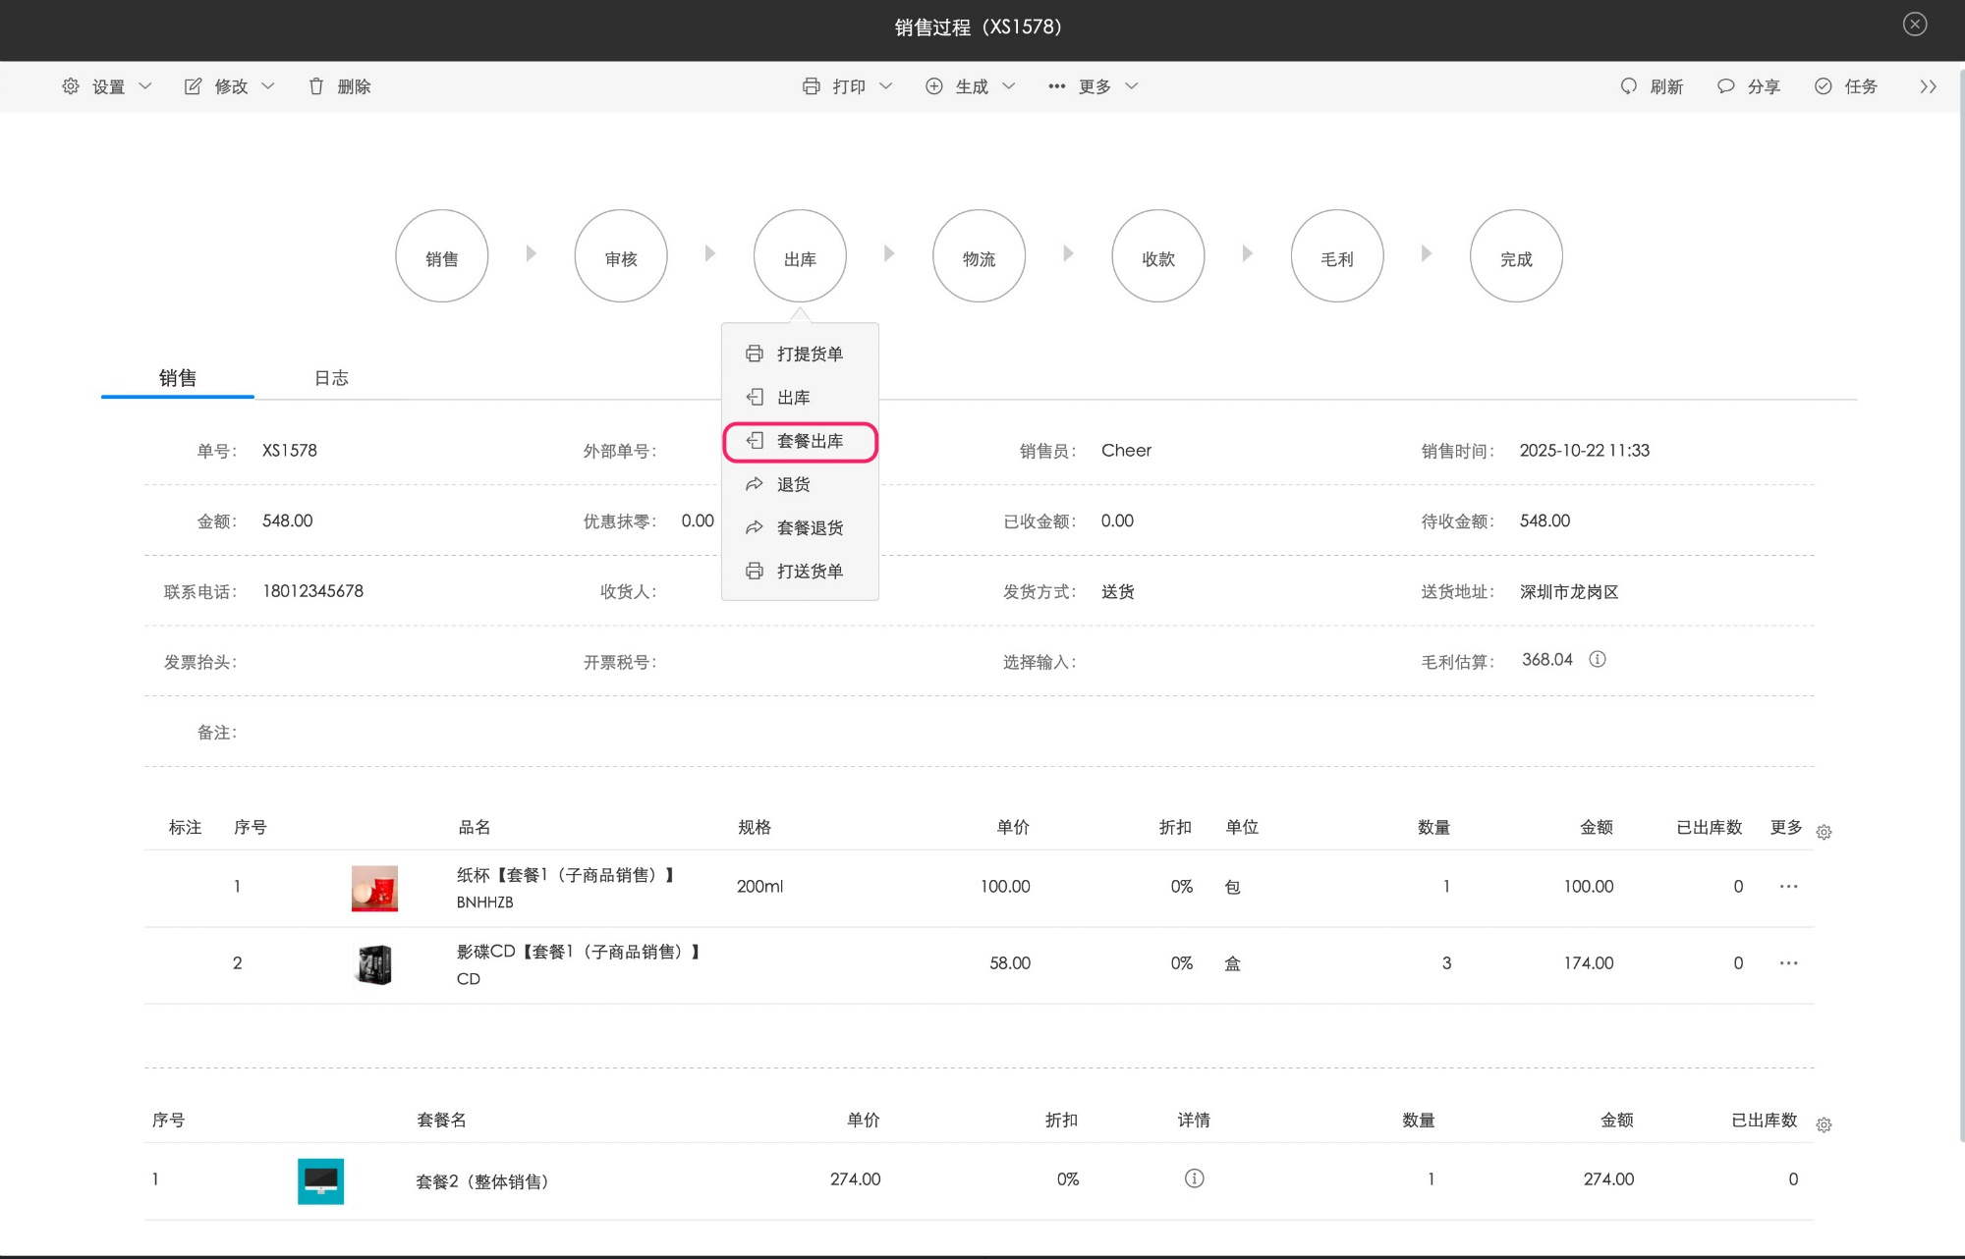The height and width of the screenshot is (1259, 1965).
Task: Click the refresh 刷新 icon
Action: pyautogui.click(x=1629, y=86)
